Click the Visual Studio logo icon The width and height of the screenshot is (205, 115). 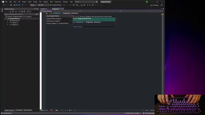[x=3, y=2]
